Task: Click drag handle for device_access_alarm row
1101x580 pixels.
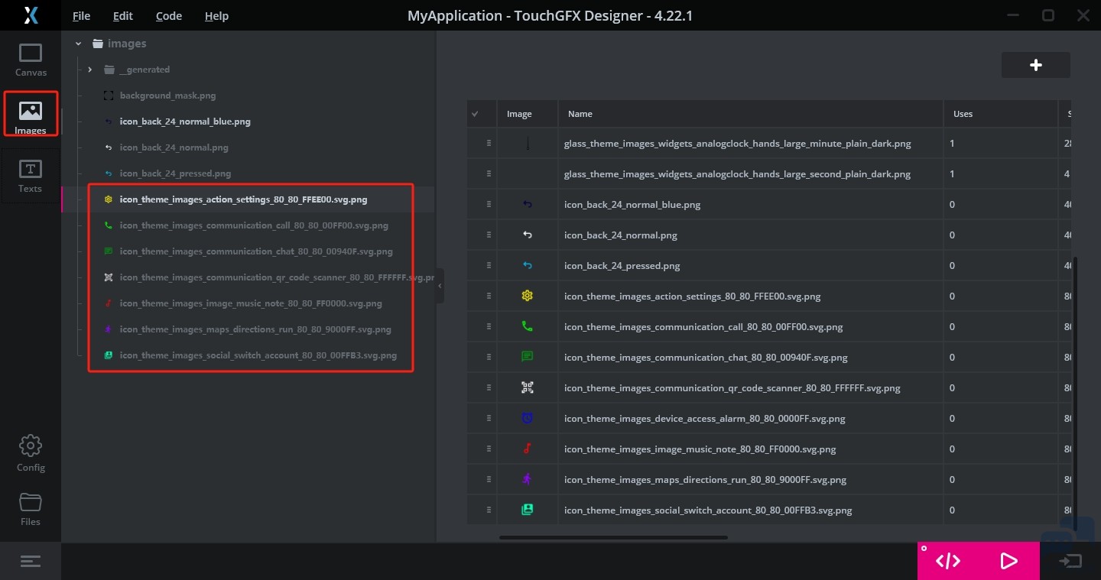Action: tap(489, 418)
